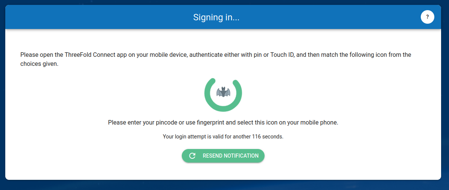Image resolution: width=449 pixels, height=190 pixels.
Task: Click the RESEND NOTIFICATION button
Action: [223, 156]
